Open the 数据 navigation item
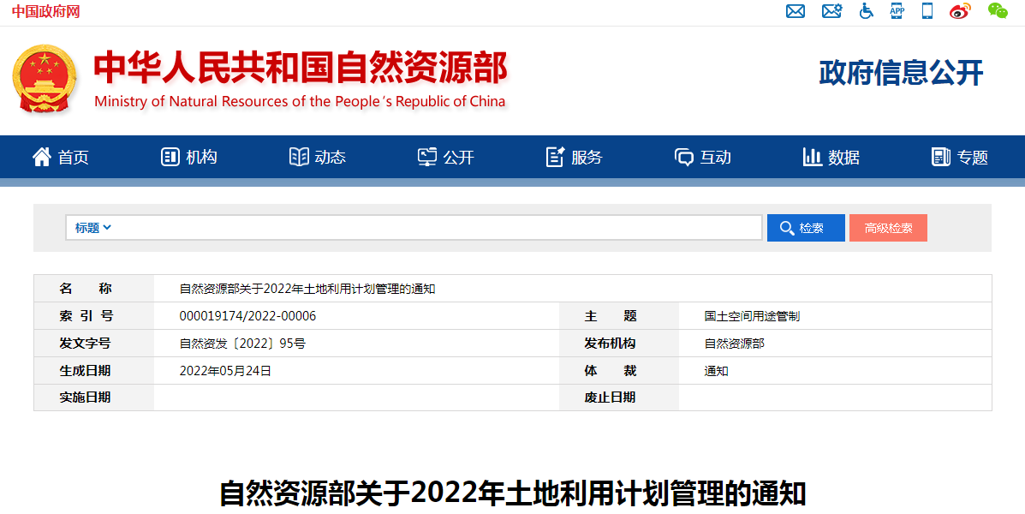The image size is (1025, 514). tap(843, 157)
